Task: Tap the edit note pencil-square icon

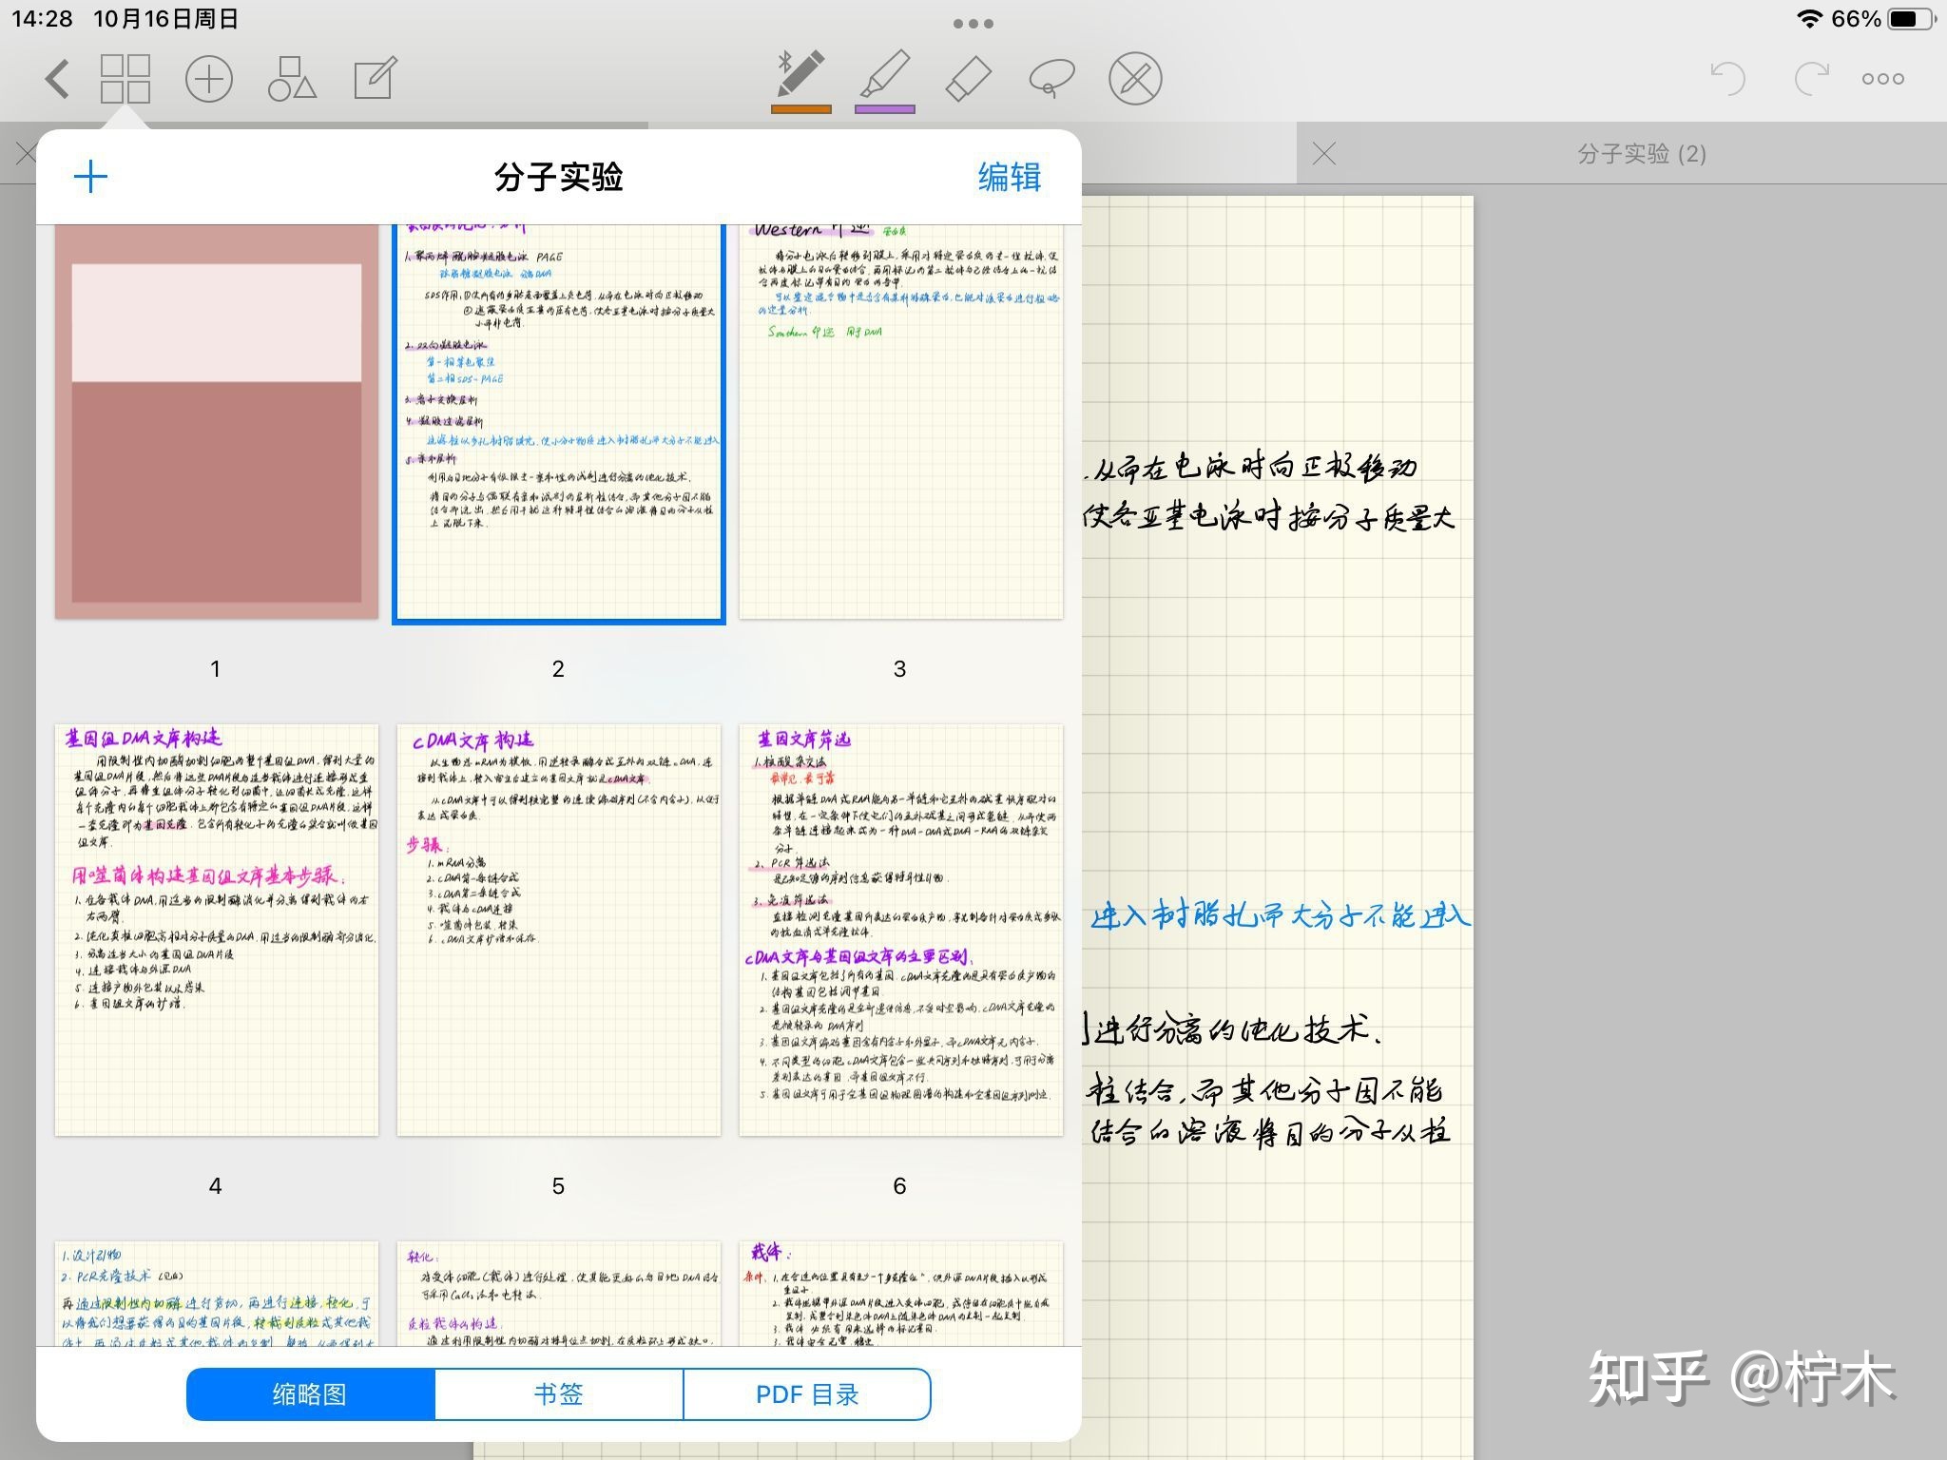Action: pos(376,79)
